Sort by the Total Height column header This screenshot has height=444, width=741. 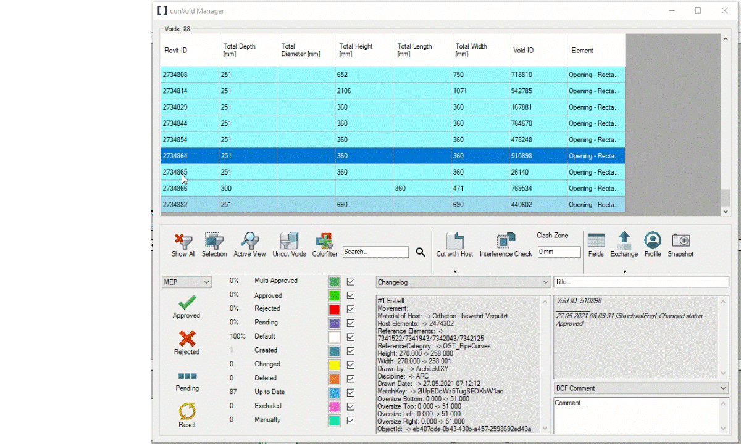[364, 50]
